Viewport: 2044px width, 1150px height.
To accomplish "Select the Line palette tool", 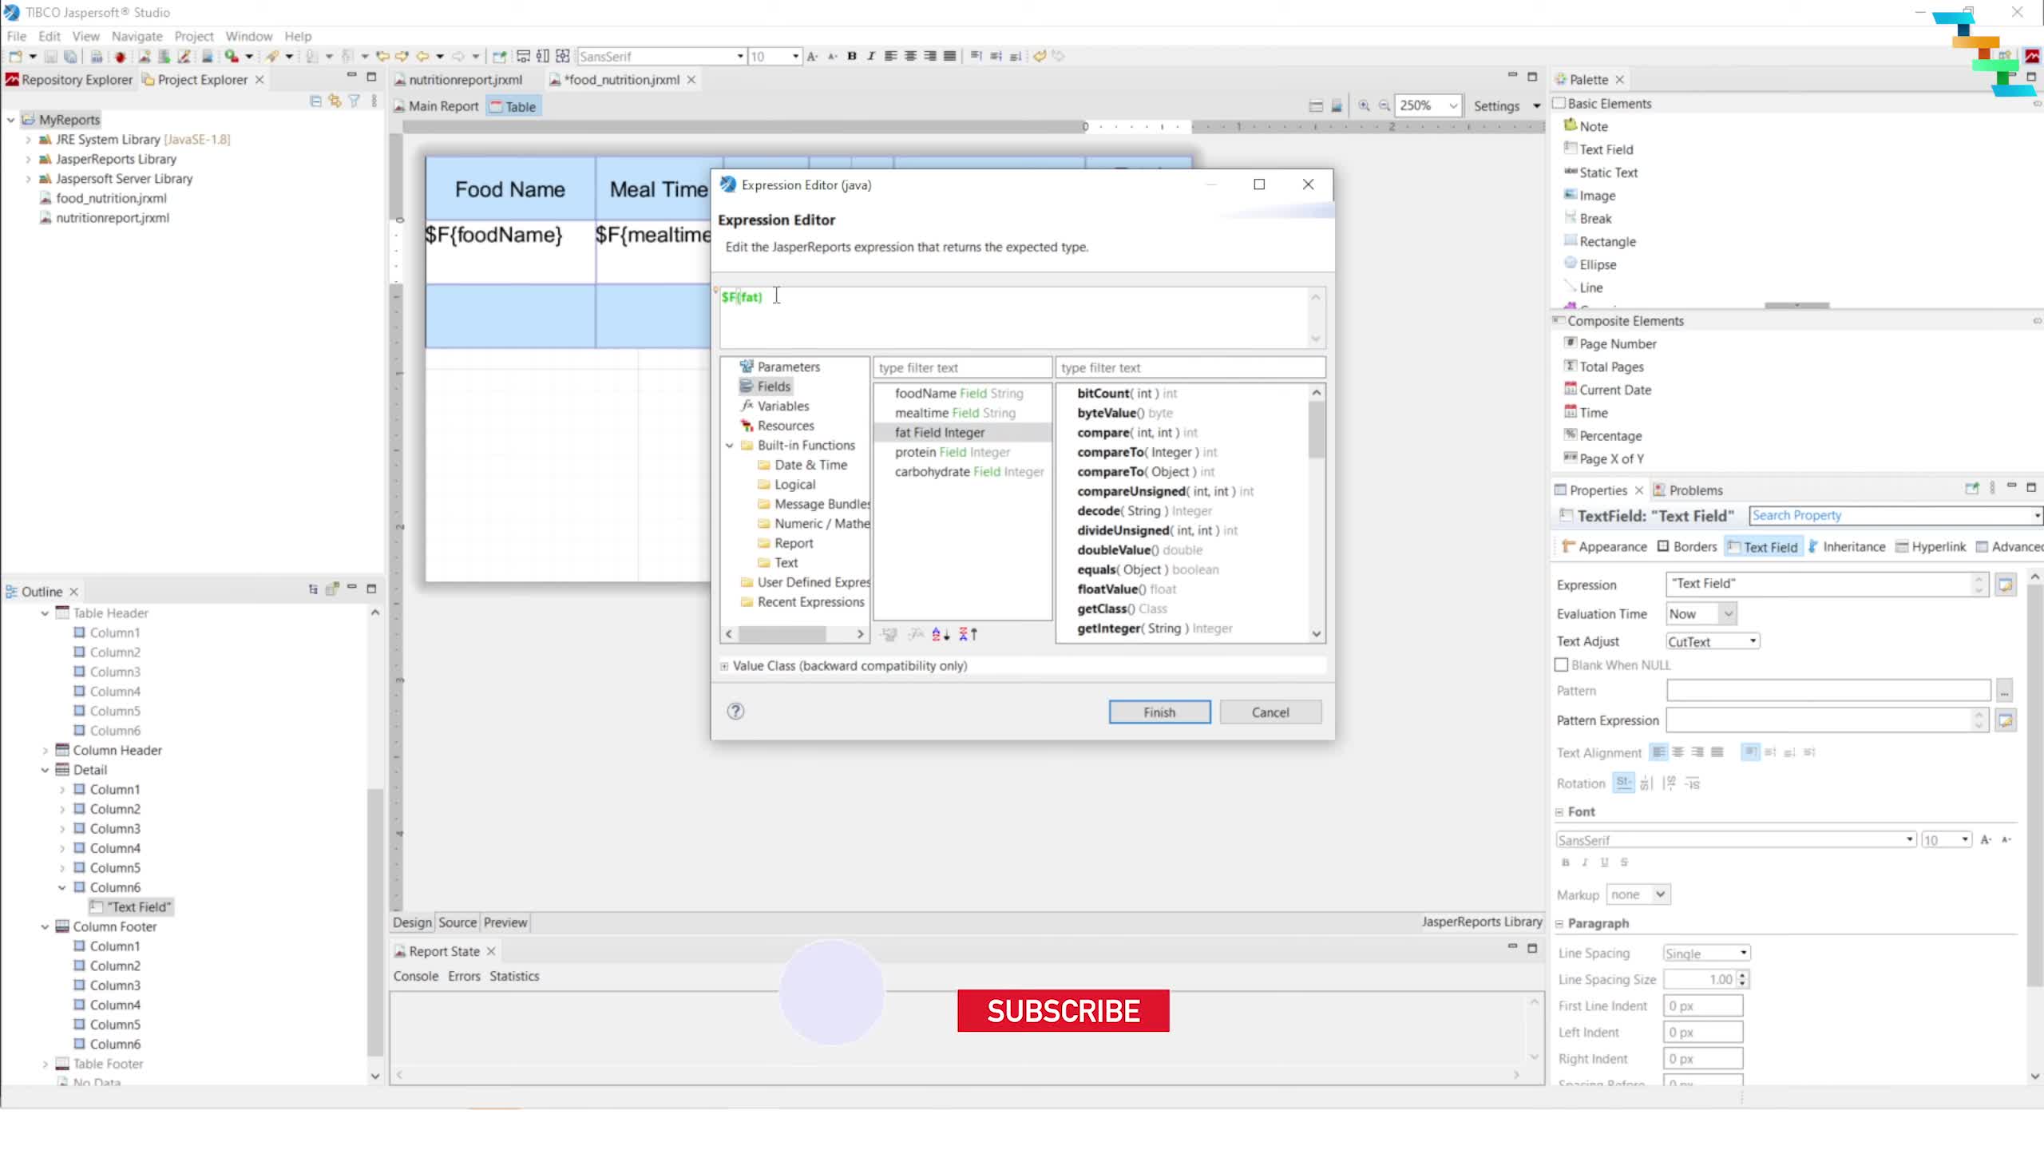I will point(1583,287).
